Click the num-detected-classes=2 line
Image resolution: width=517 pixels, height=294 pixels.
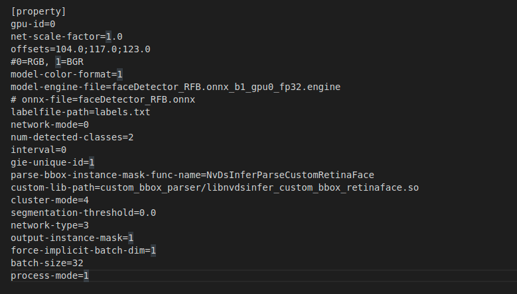click(72, 137)
